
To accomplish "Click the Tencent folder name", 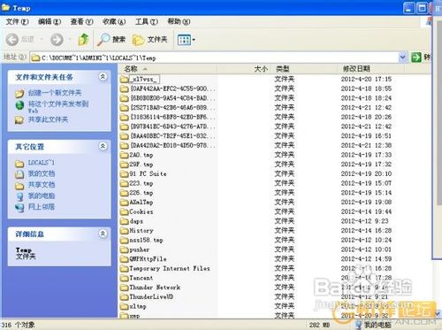I will coord(141,278).
